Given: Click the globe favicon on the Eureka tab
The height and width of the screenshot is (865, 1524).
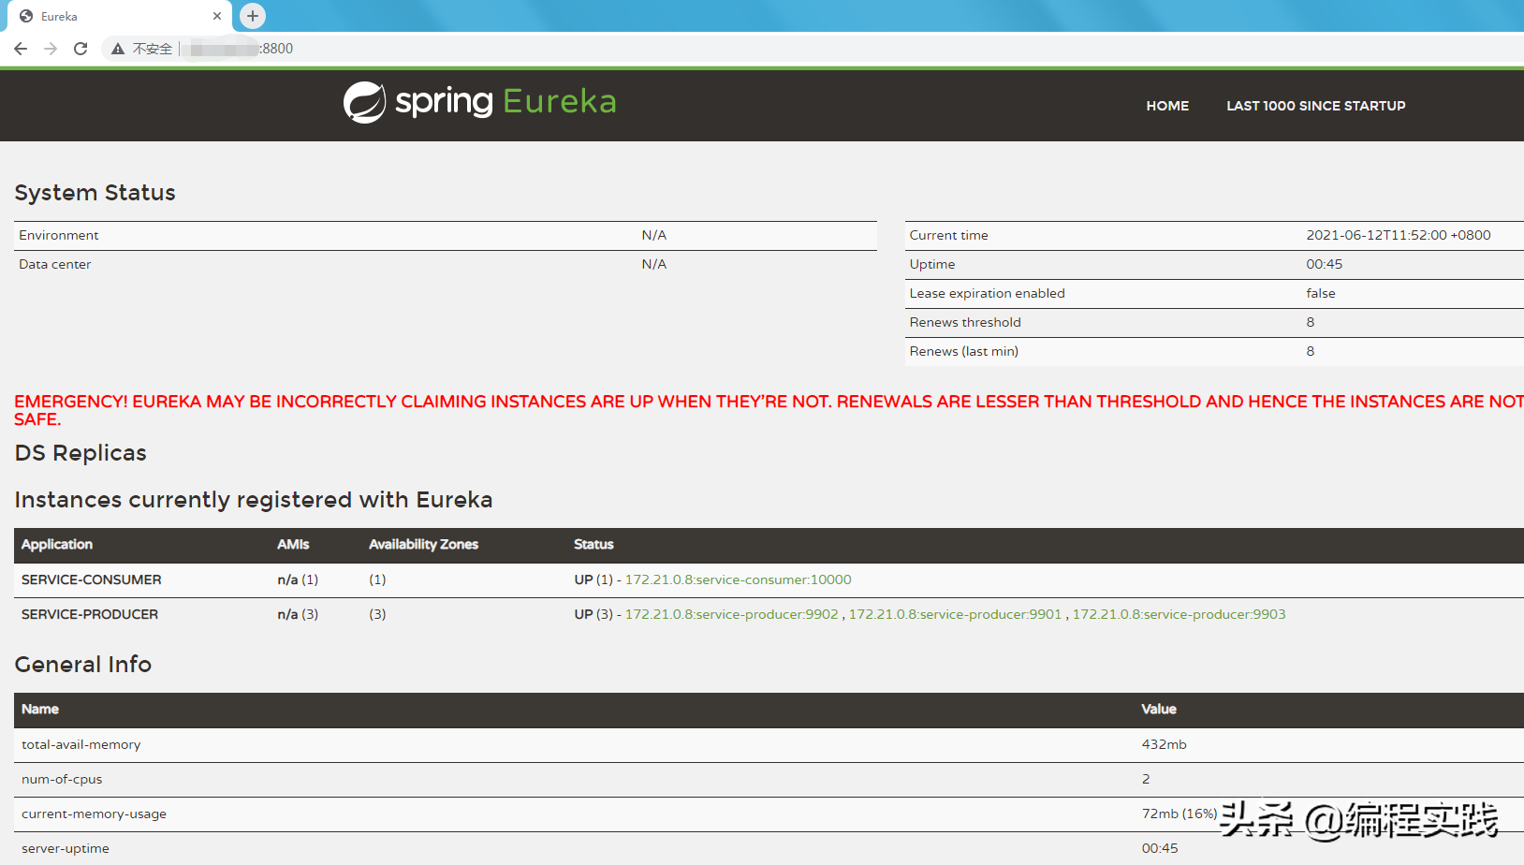Looking at the screenshot, I should 26,16.
